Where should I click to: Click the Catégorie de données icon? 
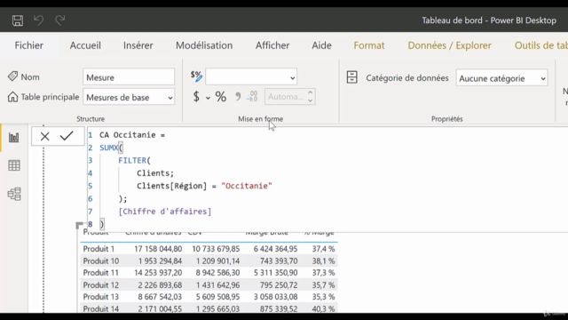[351, 77]
